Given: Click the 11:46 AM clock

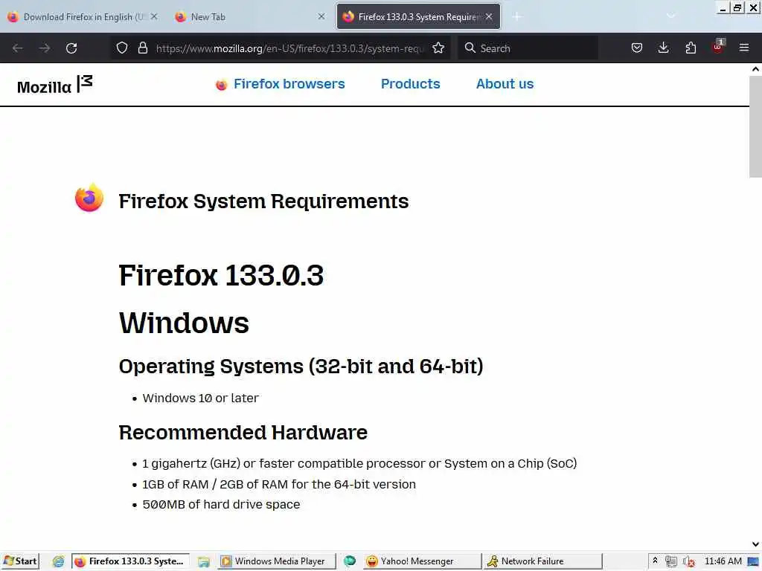Looking at the screenshot, I should pos(723,561).
